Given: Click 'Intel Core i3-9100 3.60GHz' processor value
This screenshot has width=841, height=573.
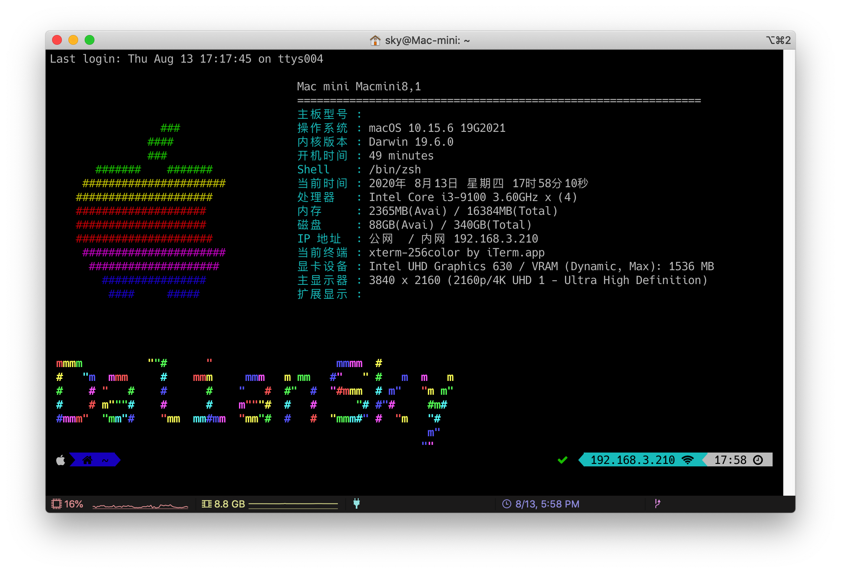Looking at the screenshot, I should tap(473, 197).
